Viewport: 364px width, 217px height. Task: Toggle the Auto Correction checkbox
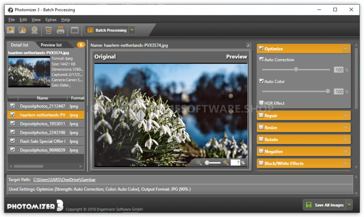point(261,59)
